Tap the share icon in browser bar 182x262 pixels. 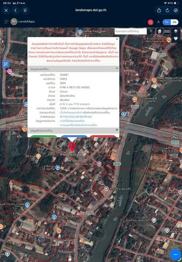pos(159,10)
